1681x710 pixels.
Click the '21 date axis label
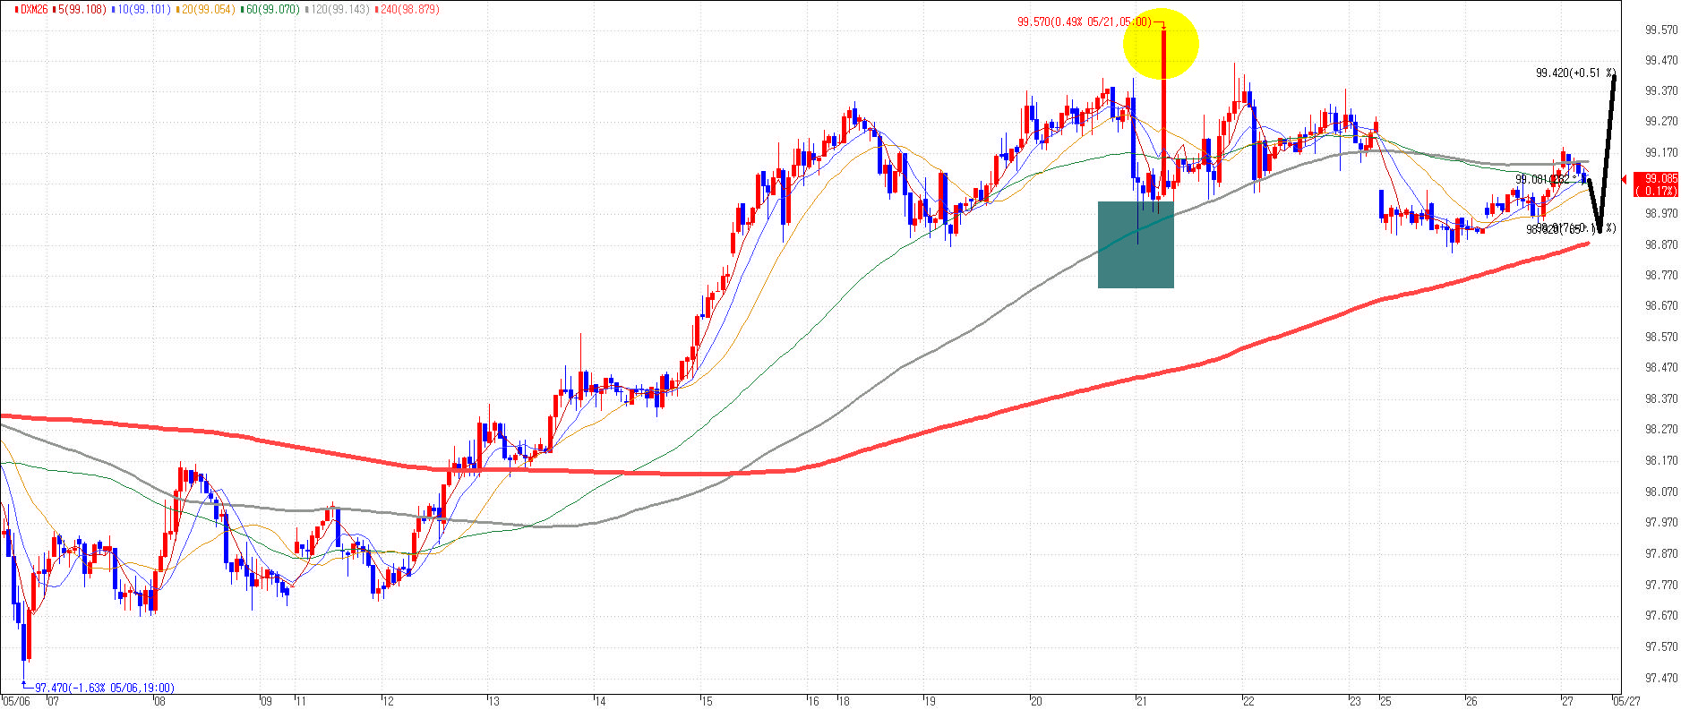(x=1140, y=701)
